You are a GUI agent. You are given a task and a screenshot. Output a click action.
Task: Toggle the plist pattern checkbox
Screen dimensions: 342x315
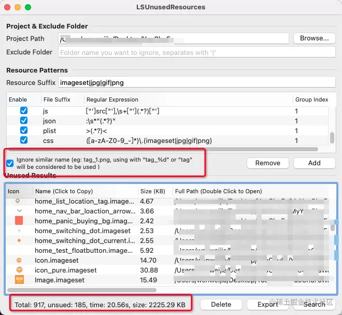click(24, 130)
